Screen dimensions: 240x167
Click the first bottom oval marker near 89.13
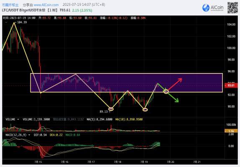coord(111,109)
